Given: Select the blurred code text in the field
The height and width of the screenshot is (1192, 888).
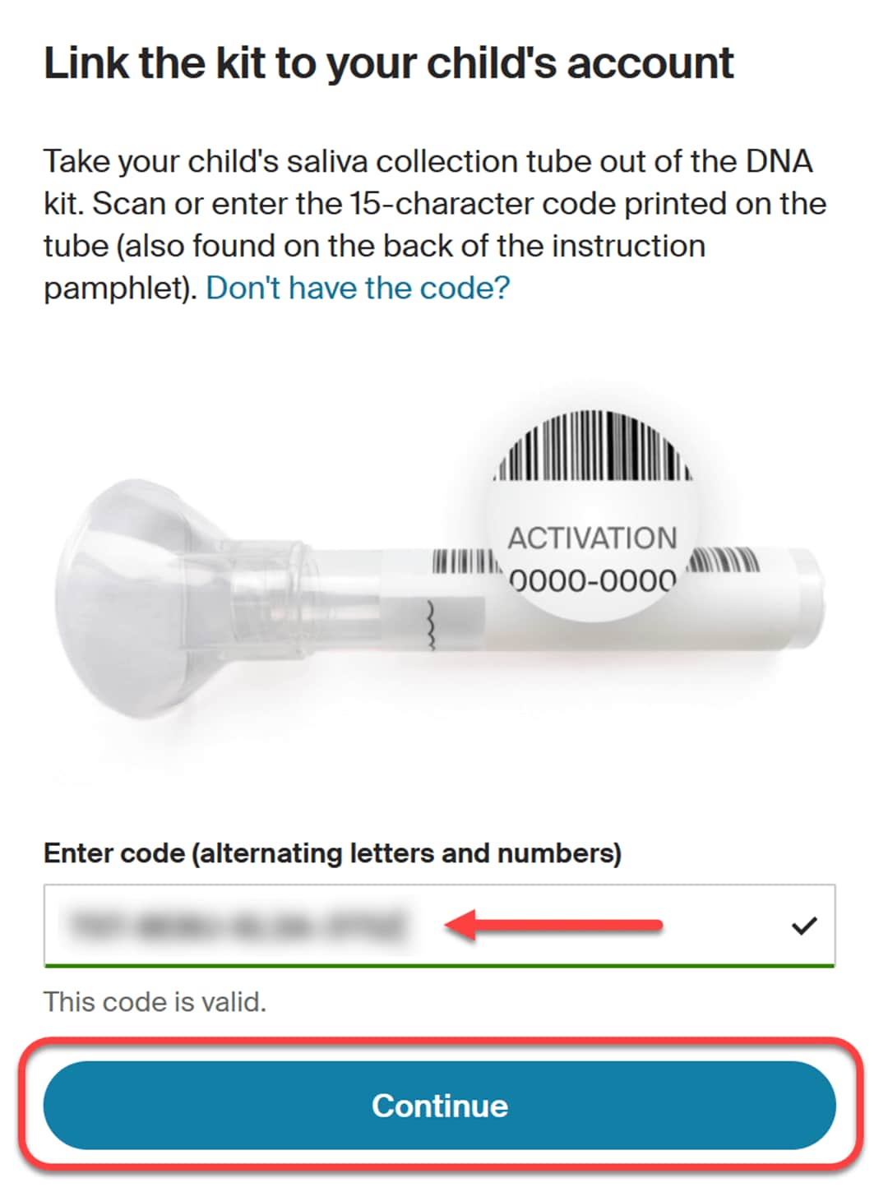Looking at the screenshot, I should coord(238,926).
